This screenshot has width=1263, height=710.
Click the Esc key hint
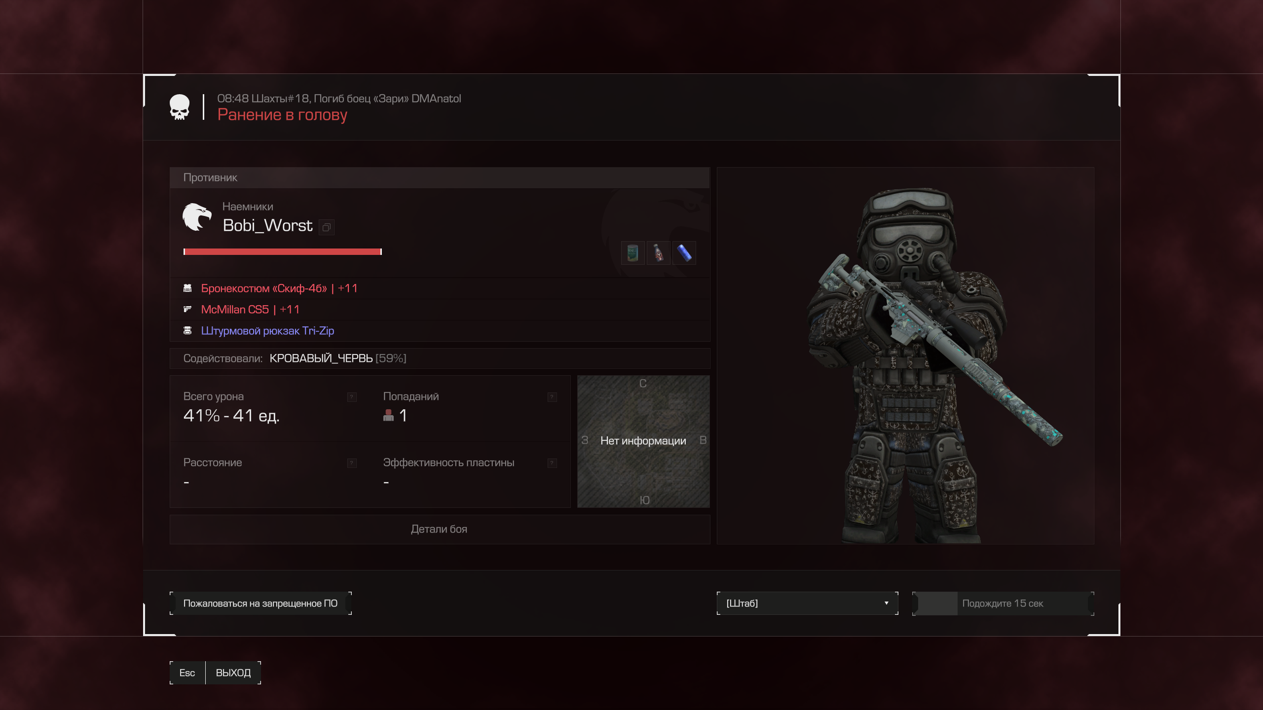[187, 673]
